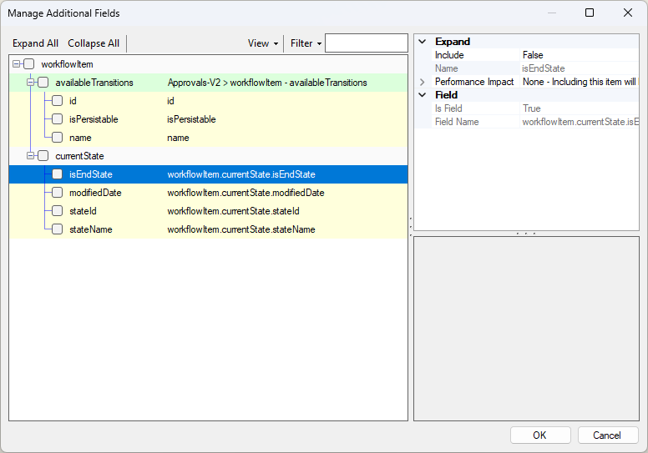
Task: Toggle the isPersistable checkbox
Action: click(57, 119)
